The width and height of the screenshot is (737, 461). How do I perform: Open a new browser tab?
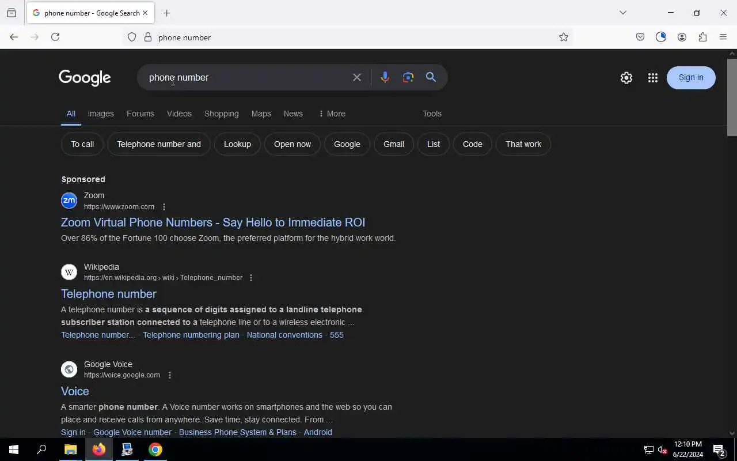pos(167,13)
